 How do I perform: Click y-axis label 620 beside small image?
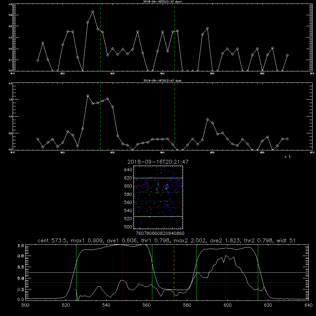(128, 178)
